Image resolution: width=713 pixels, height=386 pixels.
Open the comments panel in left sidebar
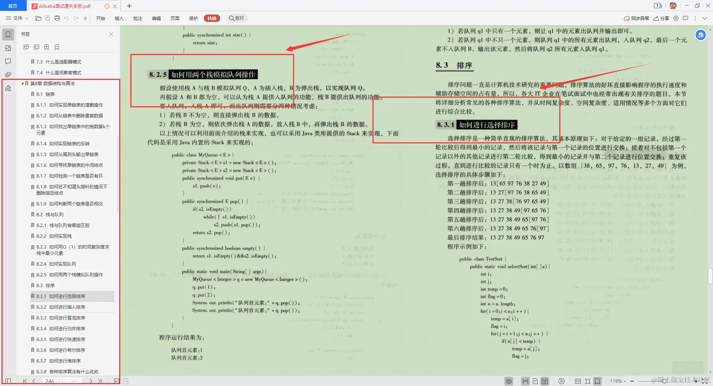coord(8,61)
